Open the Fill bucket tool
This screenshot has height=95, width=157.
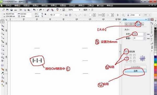pyautogui.click(x=2, y=81)
